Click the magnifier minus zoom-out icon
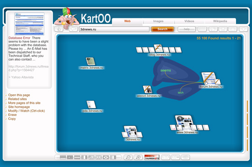Screen dimensions: 252x167 128,157
